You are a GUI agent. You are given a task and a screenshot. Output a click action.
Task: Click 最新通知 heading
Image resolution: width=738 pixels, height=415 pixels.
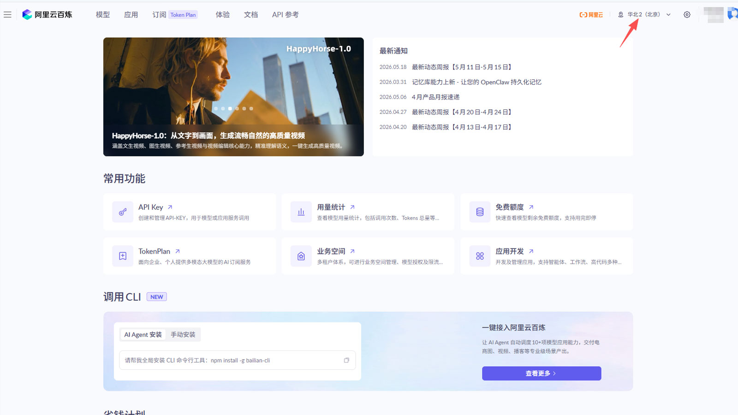click(393, 51)
